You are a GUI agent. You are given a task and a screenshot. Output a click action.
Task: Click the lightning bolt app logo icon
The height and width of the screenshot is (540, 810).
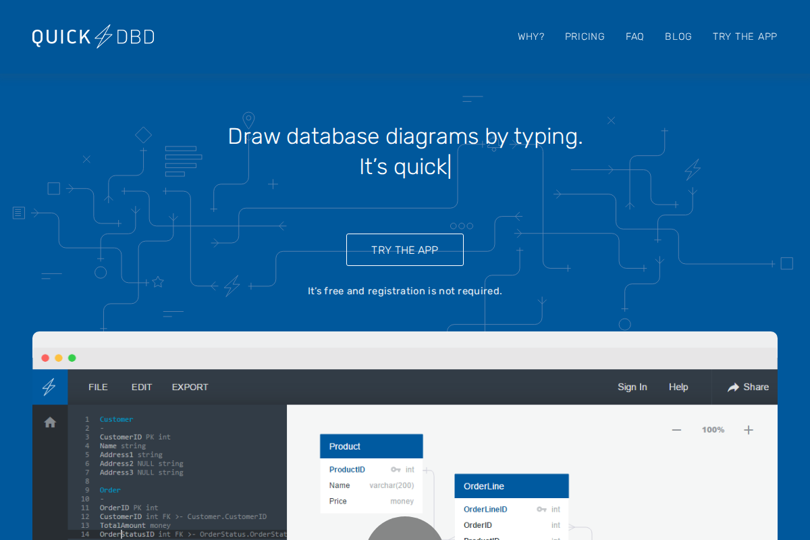(49, 387)
